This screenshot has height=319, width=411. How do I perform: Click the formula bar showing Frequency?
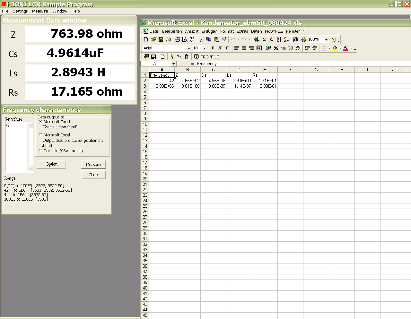(x=303, y=64)
